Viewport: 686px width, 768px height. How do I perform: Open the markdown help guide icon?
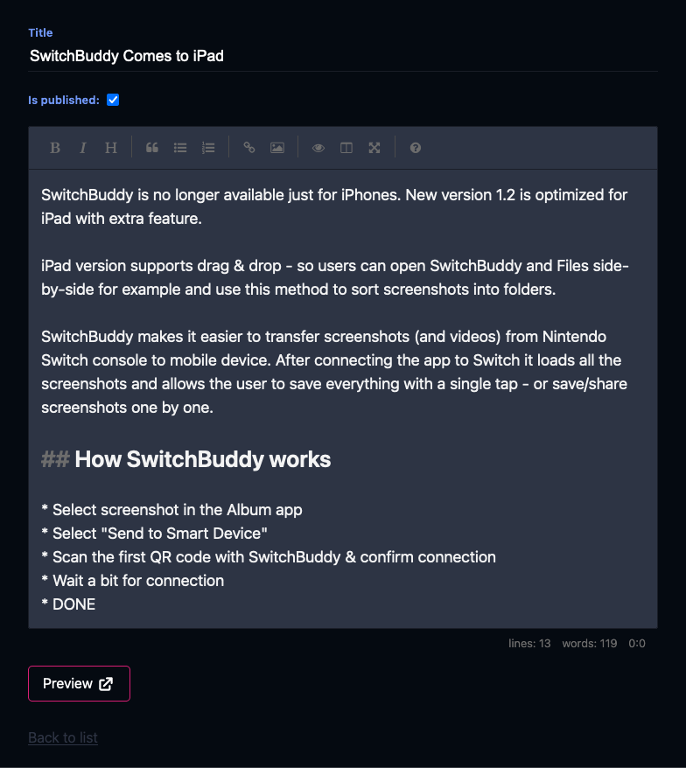tap(415, 148)
